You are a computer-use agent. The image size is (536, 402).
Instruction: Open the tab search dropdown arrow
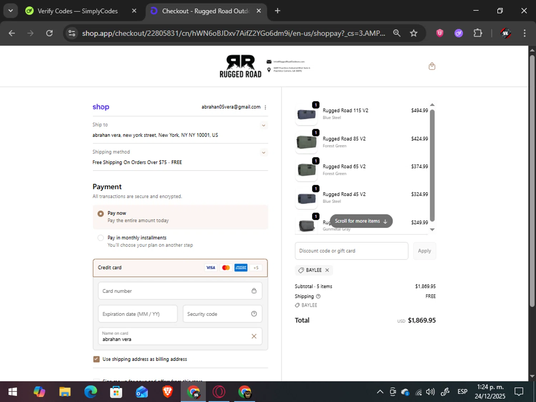11,11
